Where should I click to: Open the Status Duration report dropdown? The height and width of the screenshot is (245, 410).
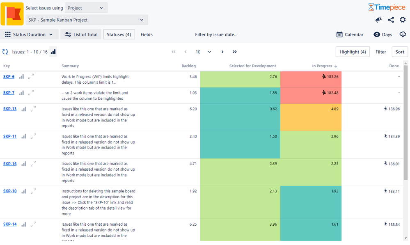[29, 34]
